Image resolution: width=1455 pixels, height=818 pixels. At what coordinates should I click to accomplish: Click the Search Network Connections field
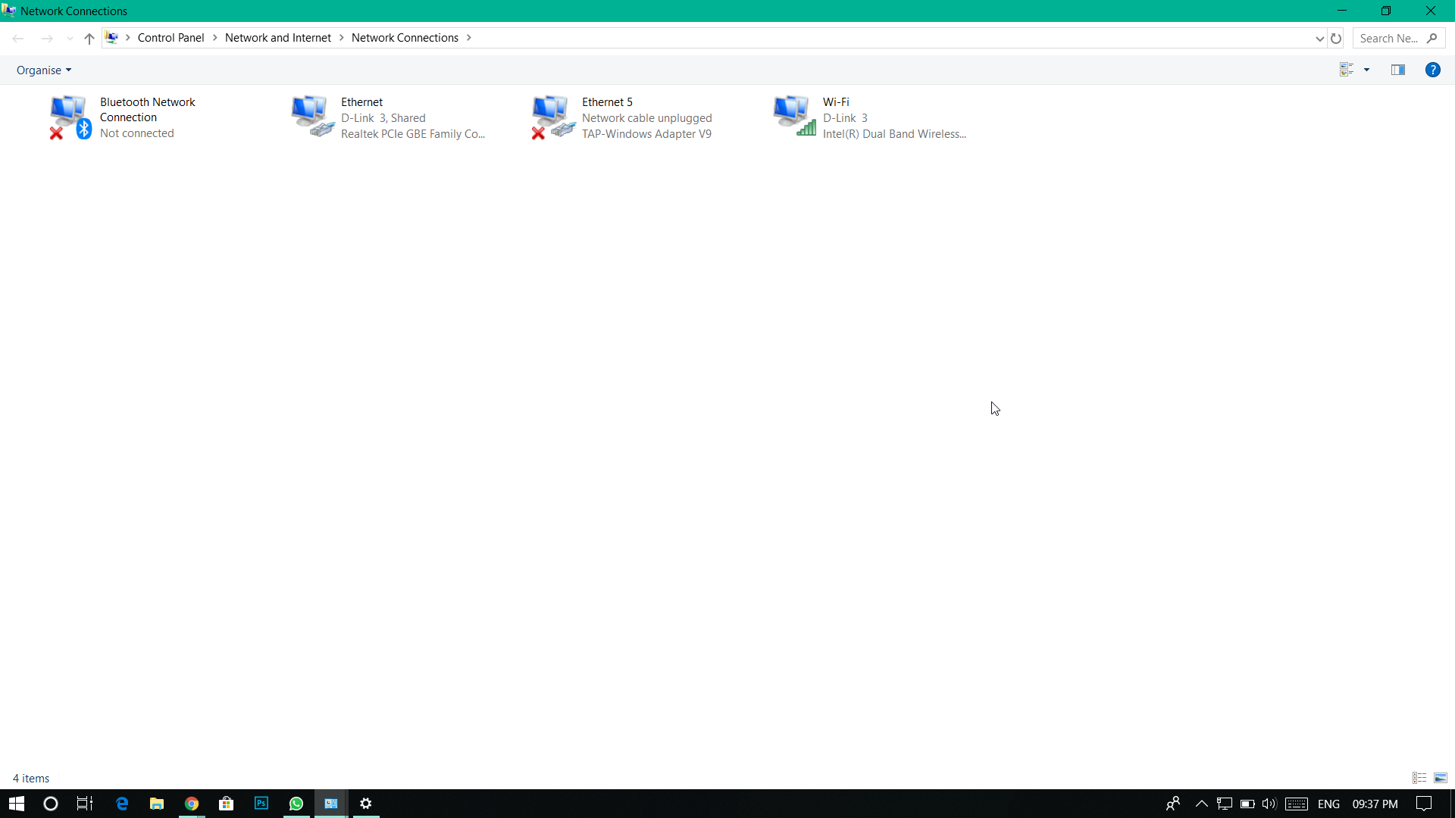pos(1391,38)
